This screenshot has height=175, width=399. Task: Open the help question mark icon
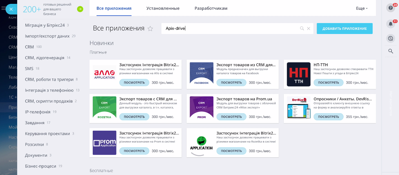tap(391, 8)
